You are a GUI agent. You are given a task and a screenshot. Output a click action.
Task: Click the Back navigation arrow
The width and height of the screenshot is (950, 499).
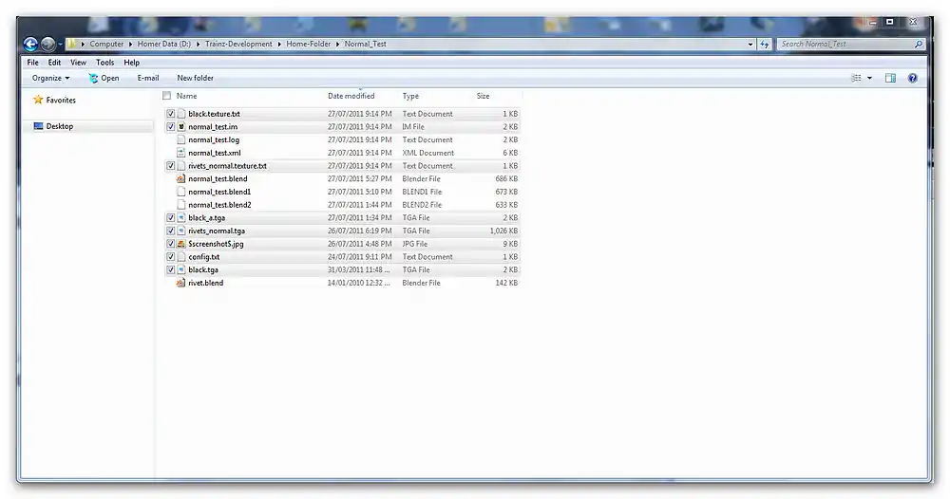[x=30, y=44]
